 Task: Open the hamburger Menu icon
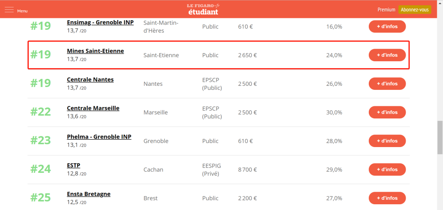click(9, 9)
